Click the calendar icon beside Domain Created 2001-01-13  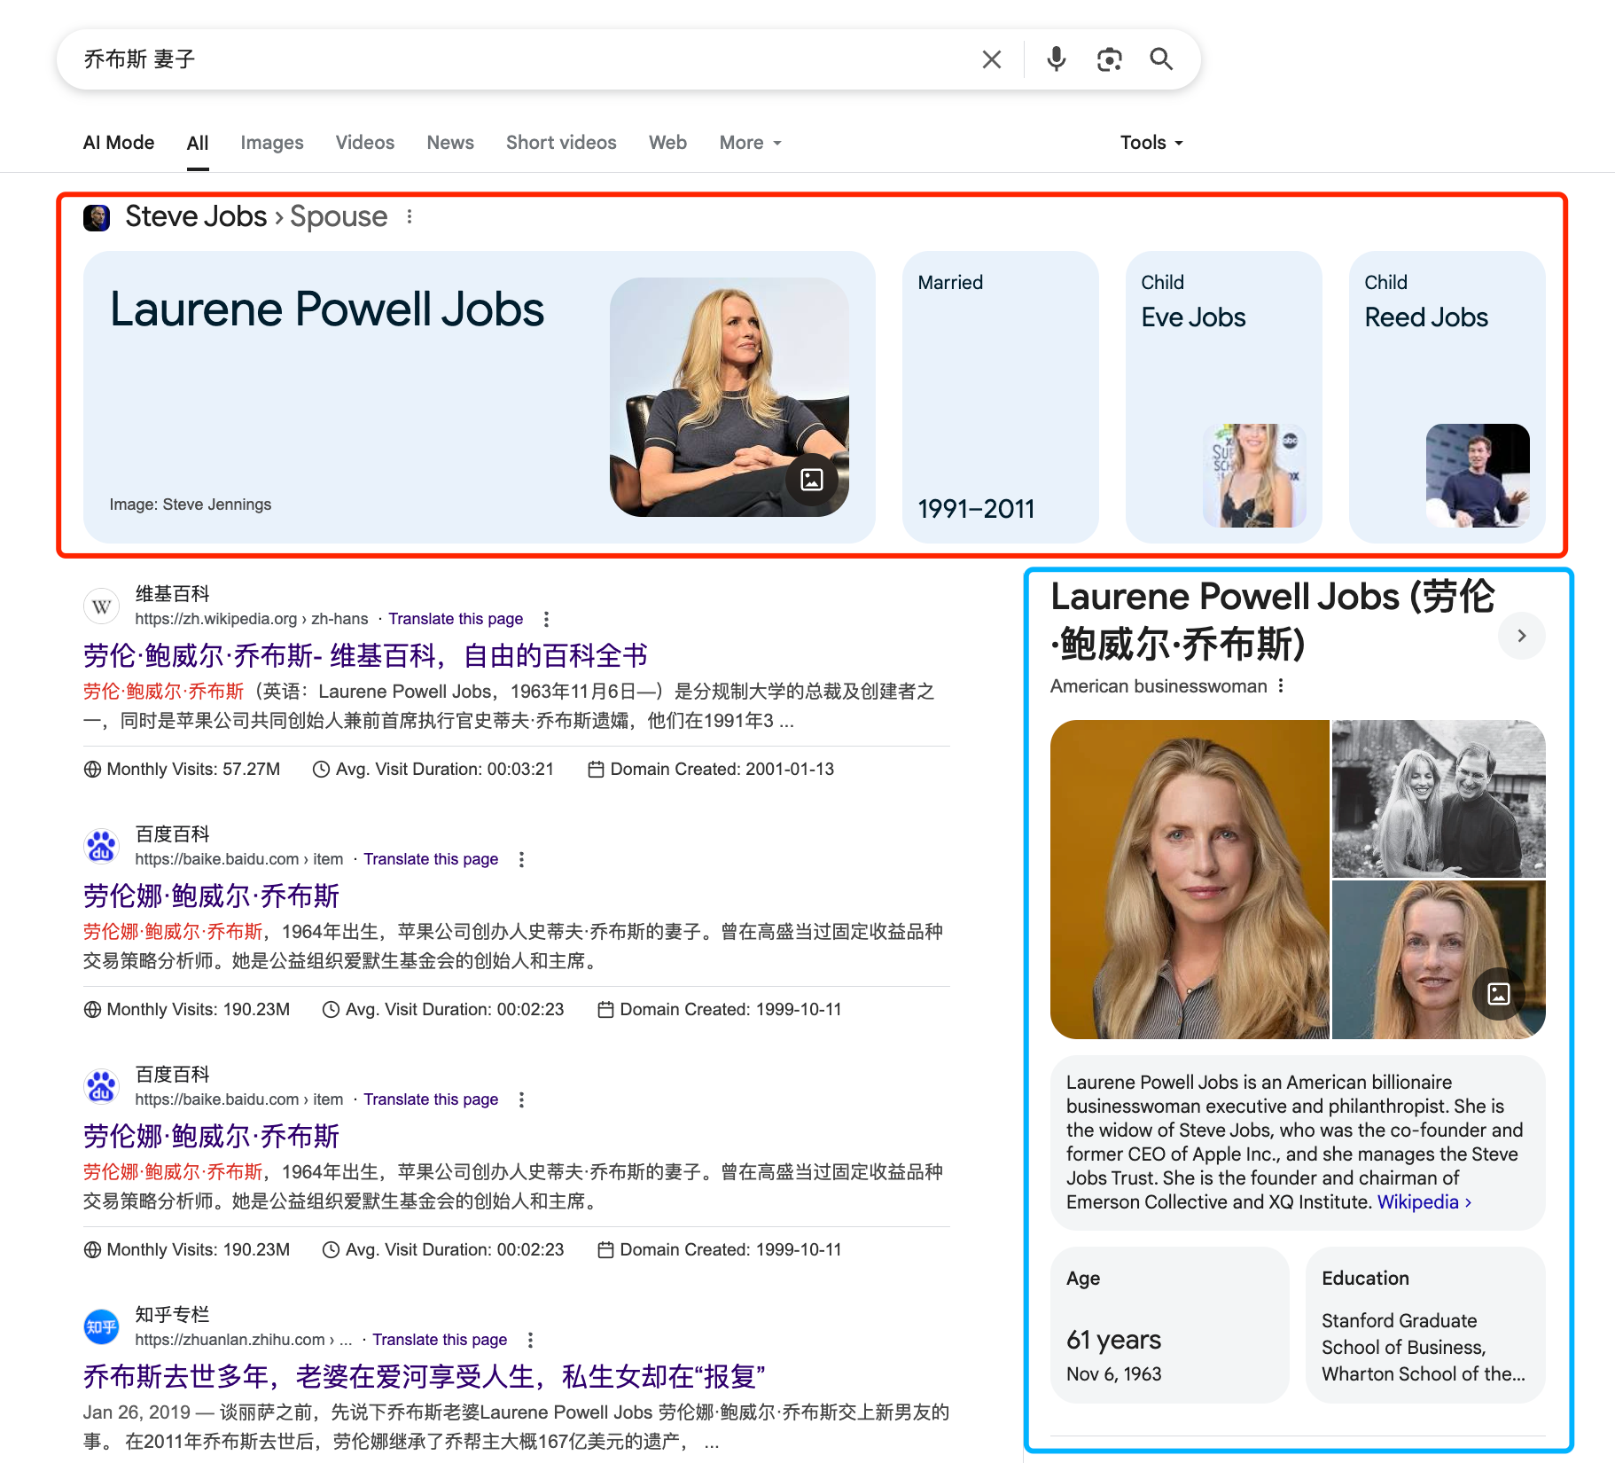[x=597, y=770]
